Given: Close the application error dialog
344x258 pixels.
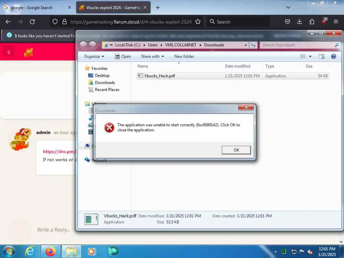Looking at the screenshot, I should [246, 107].
